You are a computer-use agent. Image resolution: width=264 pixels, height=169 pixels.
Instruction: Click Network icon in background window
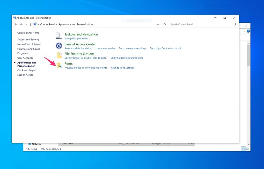click(x=30, y=144)
